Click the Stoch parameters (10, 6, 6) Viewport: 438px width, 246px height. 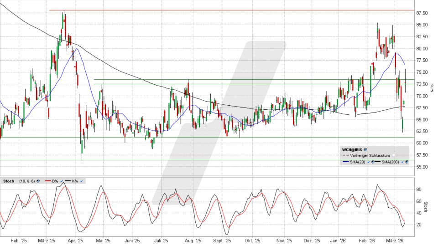coord(27,181)
